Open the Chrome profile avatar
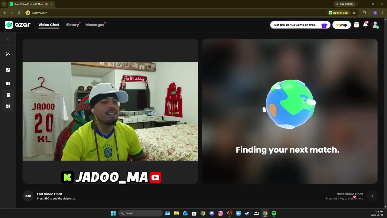The image size is (387, 218). tap(375, 13)
